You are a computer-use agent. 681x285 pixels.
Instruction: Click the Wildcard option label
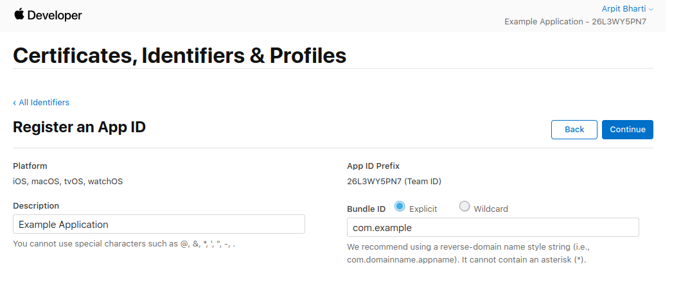tap(491, 209)
